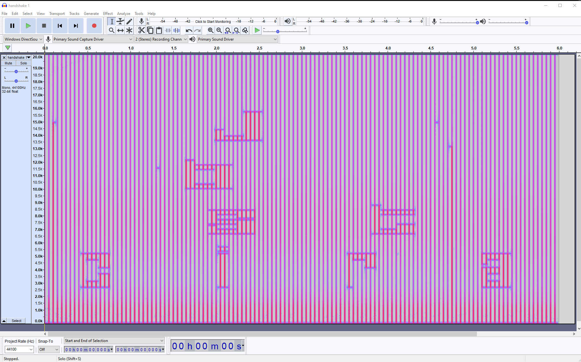The height and width of the screenshot is (362, 581).
Task: Click the horizontal scrollbar thumb
Action: pos(262,334)
